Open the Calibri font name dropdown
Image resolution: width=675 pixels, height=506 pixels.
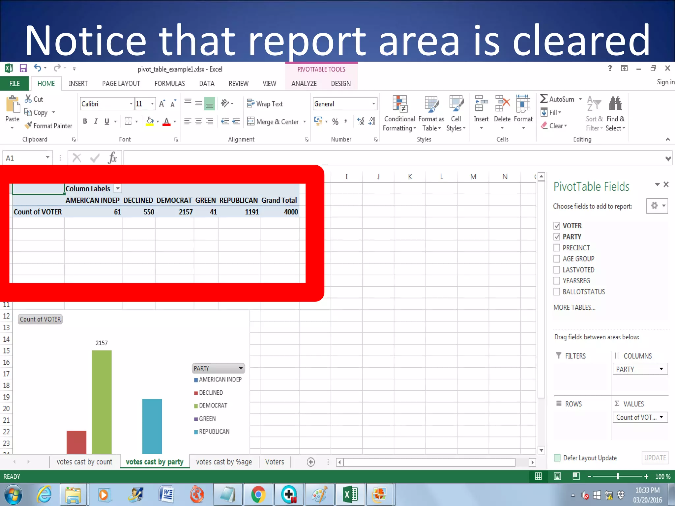click(x=131, y=104)
